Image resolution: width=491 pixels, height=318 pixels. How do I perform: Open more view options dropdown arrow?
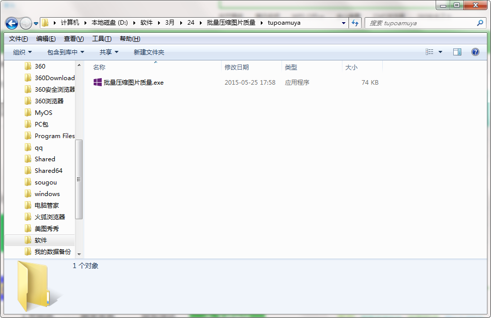(440, 52)
